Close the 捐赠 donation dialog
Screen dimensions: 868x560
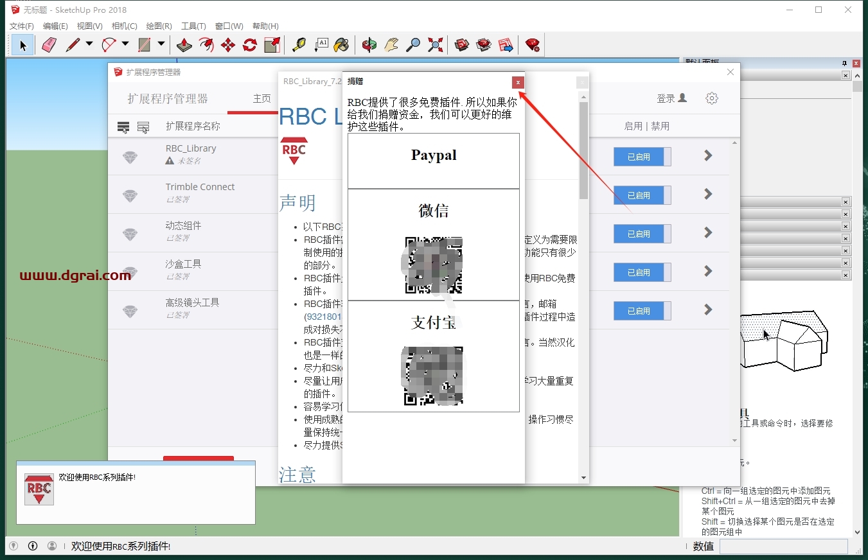point(518,82)
